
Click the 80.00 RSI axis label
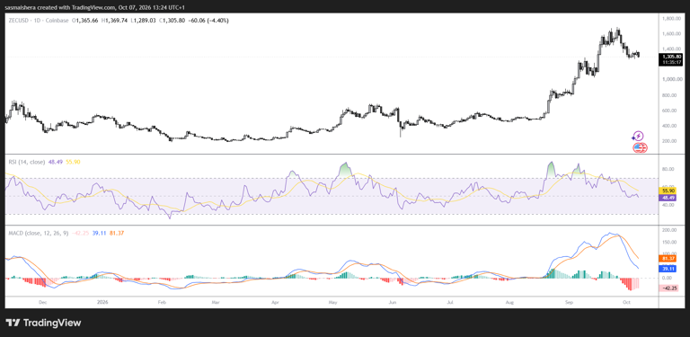(668, 169)
